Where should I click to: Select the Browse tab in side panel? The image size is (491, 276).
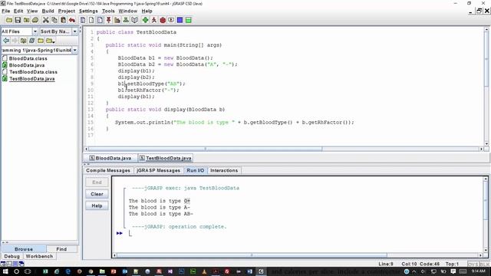tap(24, 249)
